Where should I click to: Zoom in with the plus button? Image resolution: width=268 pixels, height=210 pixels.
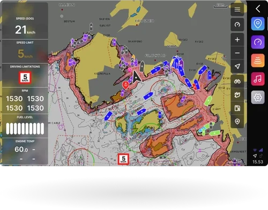(237, 40)
